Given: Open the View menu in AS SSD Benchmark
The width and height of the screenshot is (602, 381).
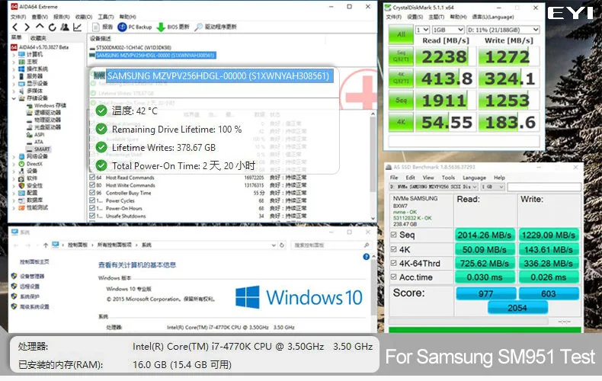Looking at the screenshot, I should [x=428, y=178].
